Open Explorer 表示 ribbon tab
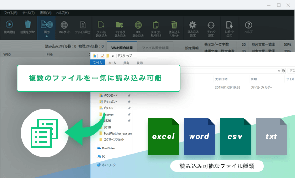Viewport: 295px width, 178px height. pos(139,63)
